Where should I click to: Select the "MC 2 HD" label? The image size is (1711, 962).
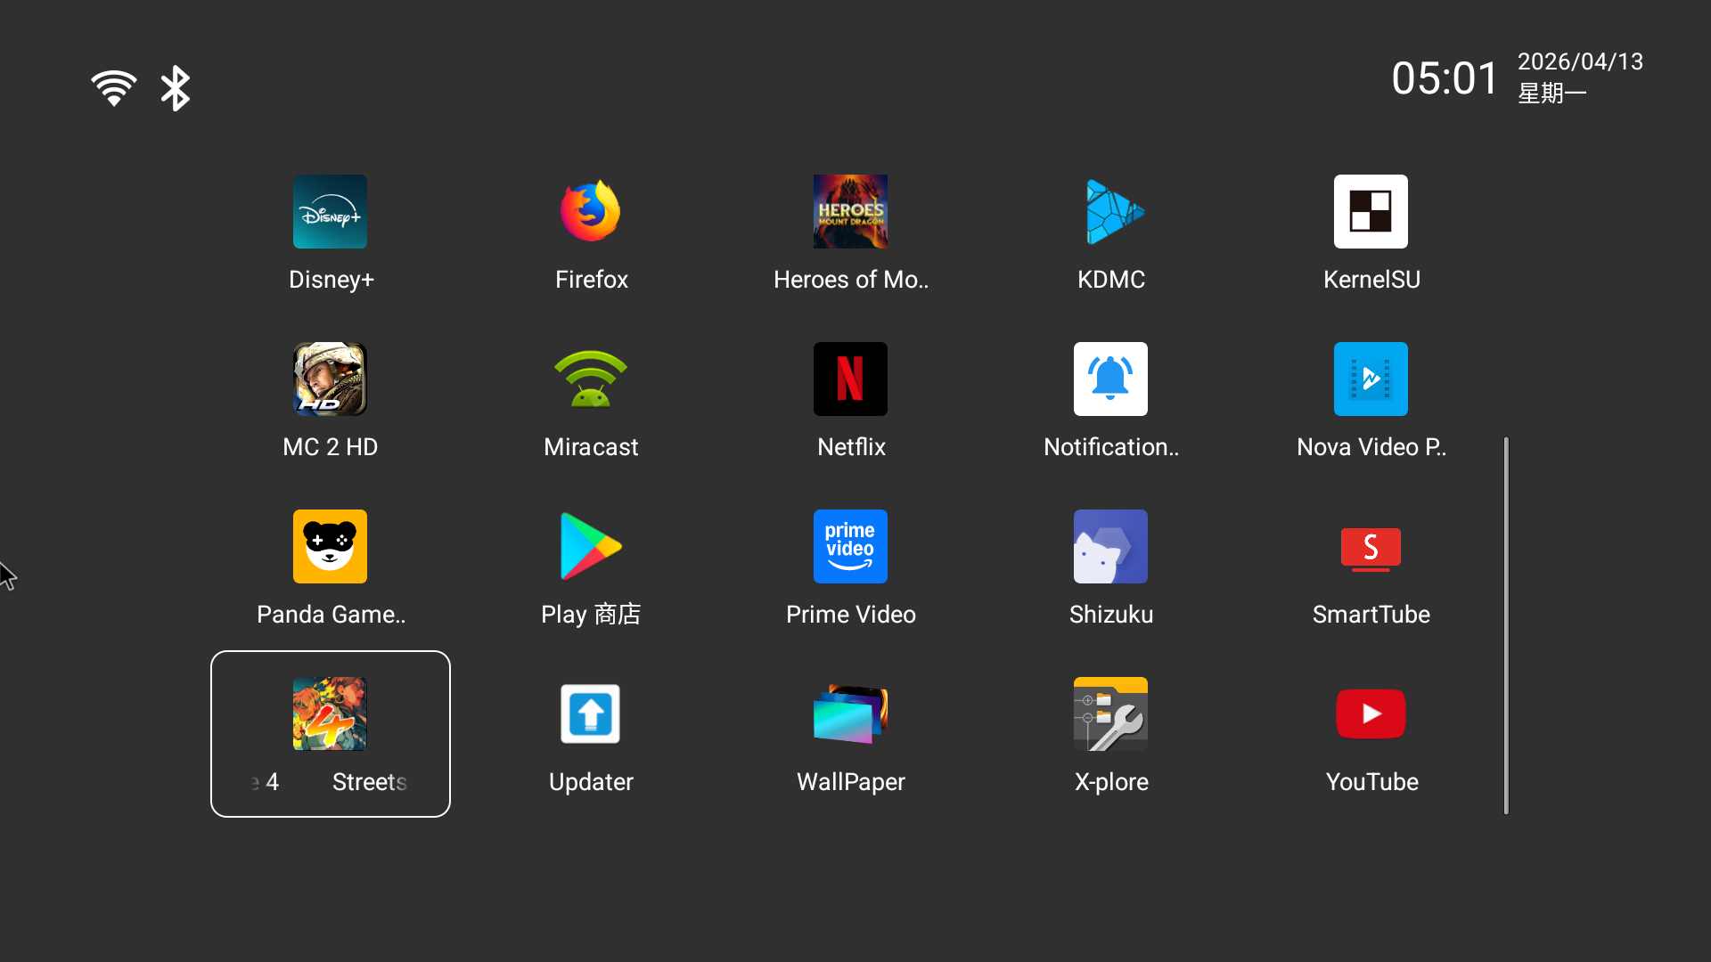click(x=331, y=447)
